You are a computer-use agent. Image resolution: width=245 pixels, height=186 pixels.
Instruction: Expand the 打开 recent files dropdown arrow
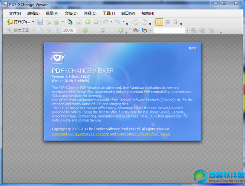coord(33,22)
